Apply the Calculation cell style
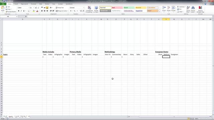This screenshot has height=120, width=214. 152,8
